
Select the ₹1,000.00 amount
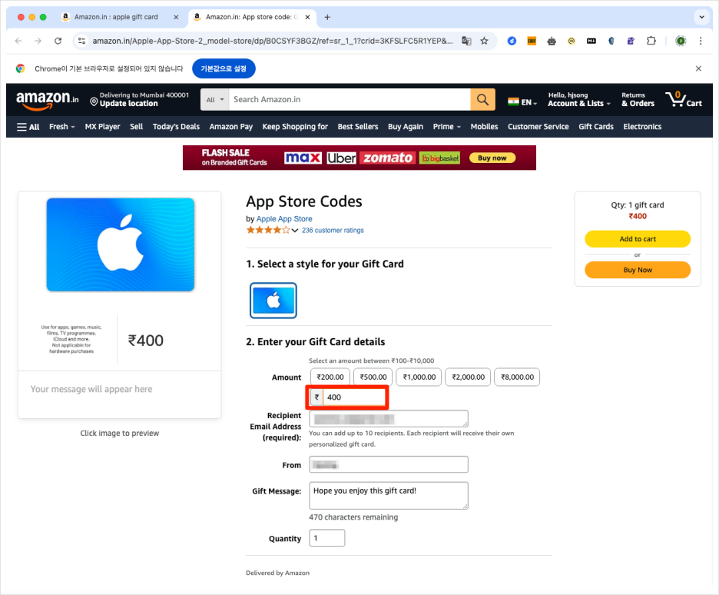419,377
